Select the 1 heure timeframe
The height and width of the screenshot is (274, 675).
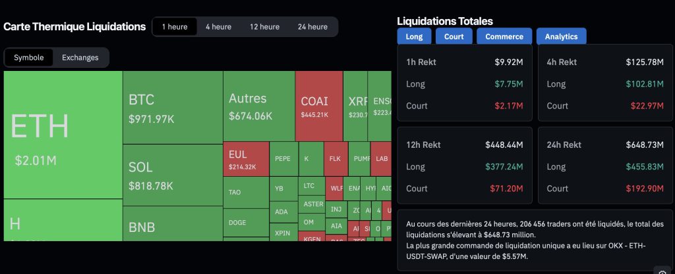coord(175,27)
